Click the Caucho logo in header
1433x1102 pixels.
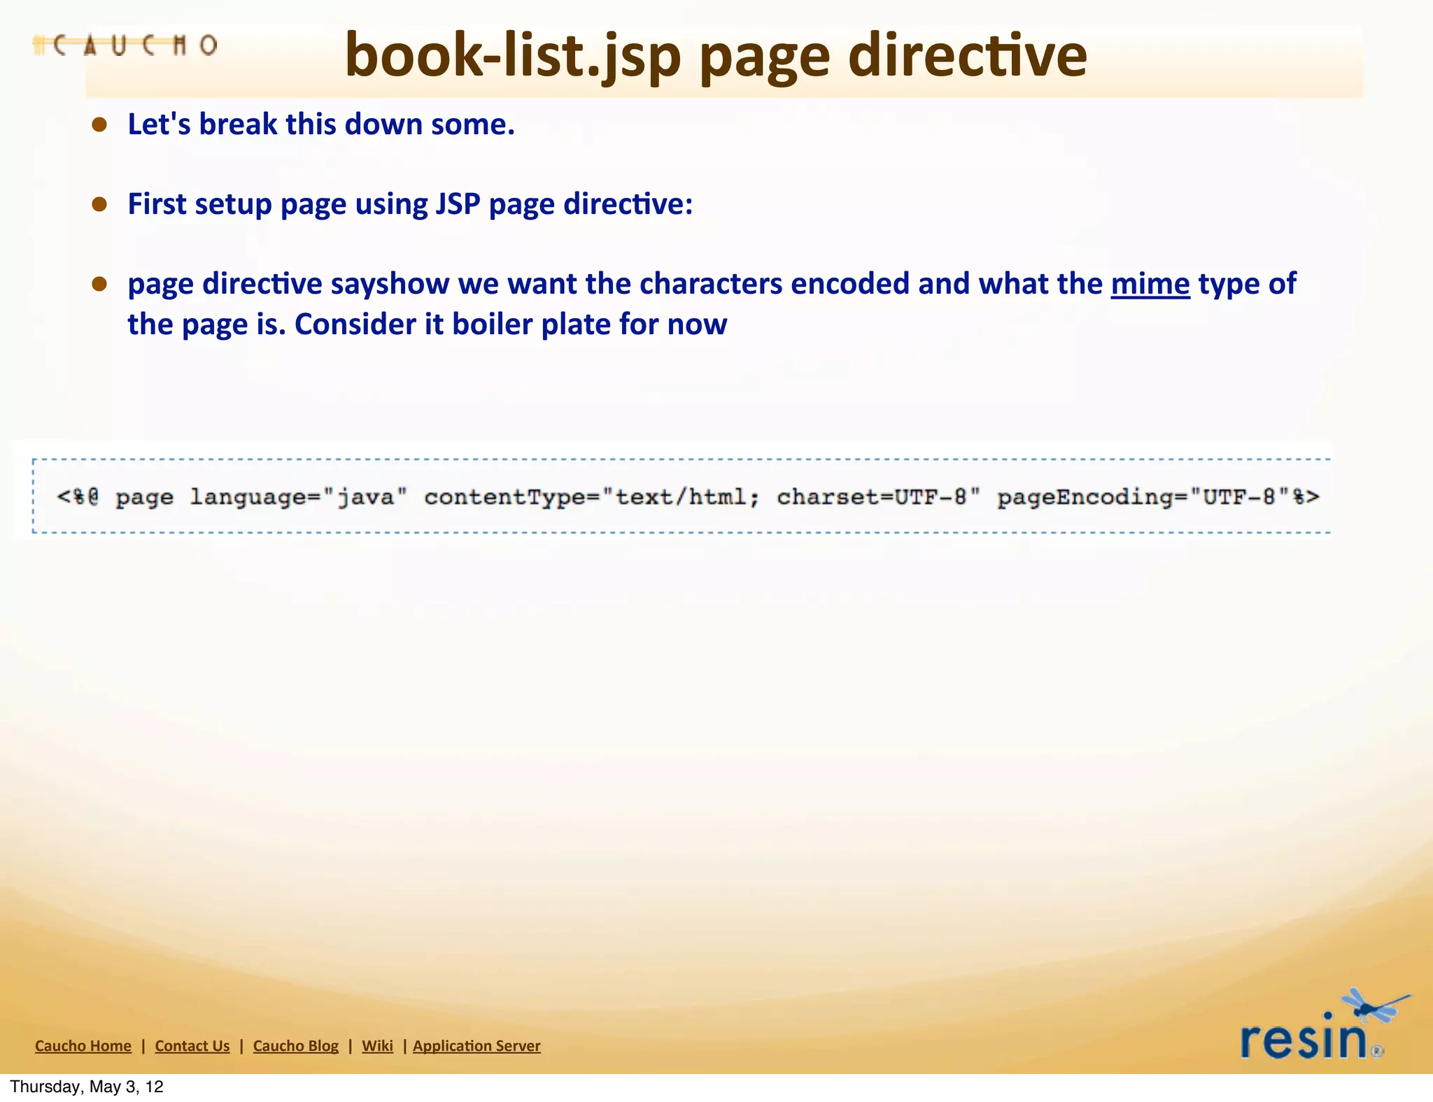coord(126,46)
